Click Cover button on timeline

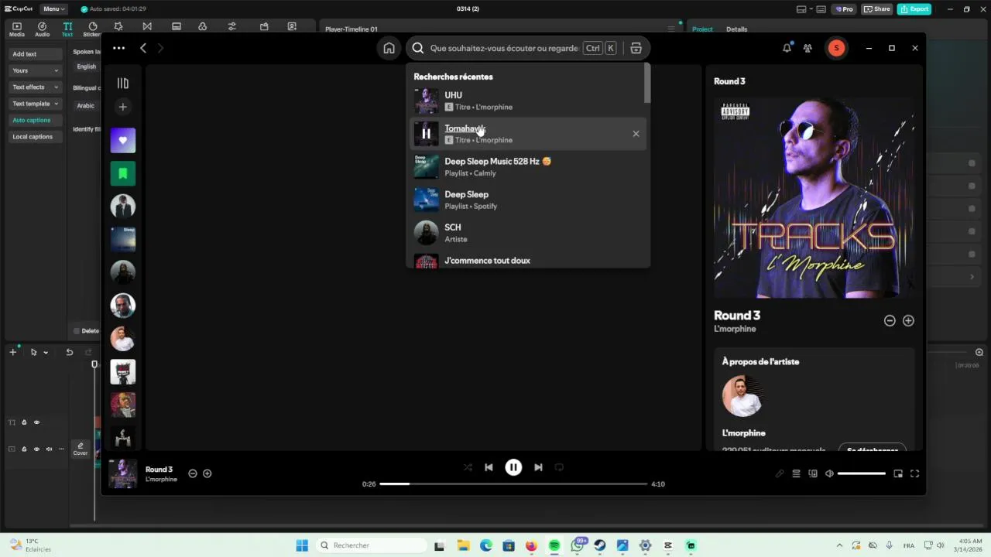(x=81, y=449)
